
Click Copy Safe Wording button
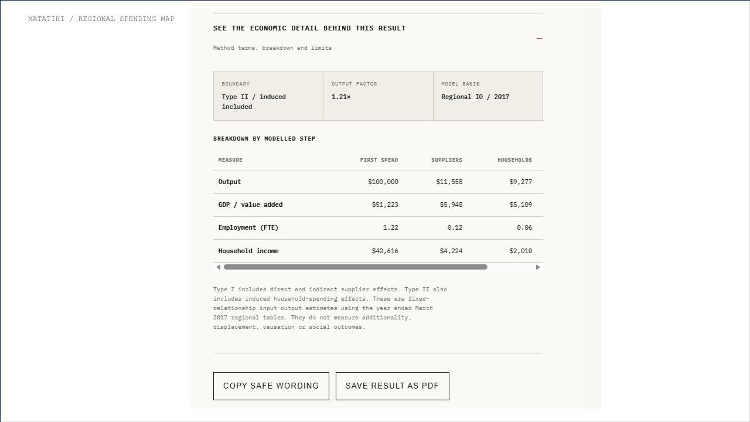click(271, 386)
